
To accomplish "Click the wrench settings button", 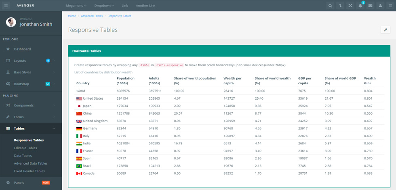I will tap(385, 30).
